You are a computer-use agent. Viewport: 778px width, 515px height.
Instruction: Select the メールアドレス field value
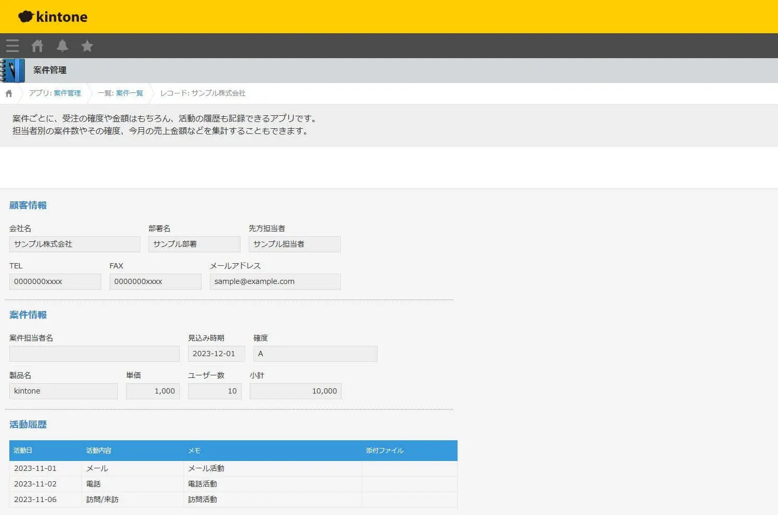pos(275,281)
